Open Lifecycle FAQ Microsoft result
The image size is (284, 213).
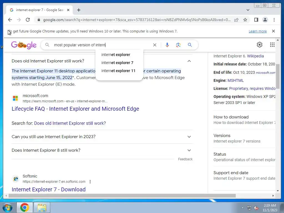[75, 109]
